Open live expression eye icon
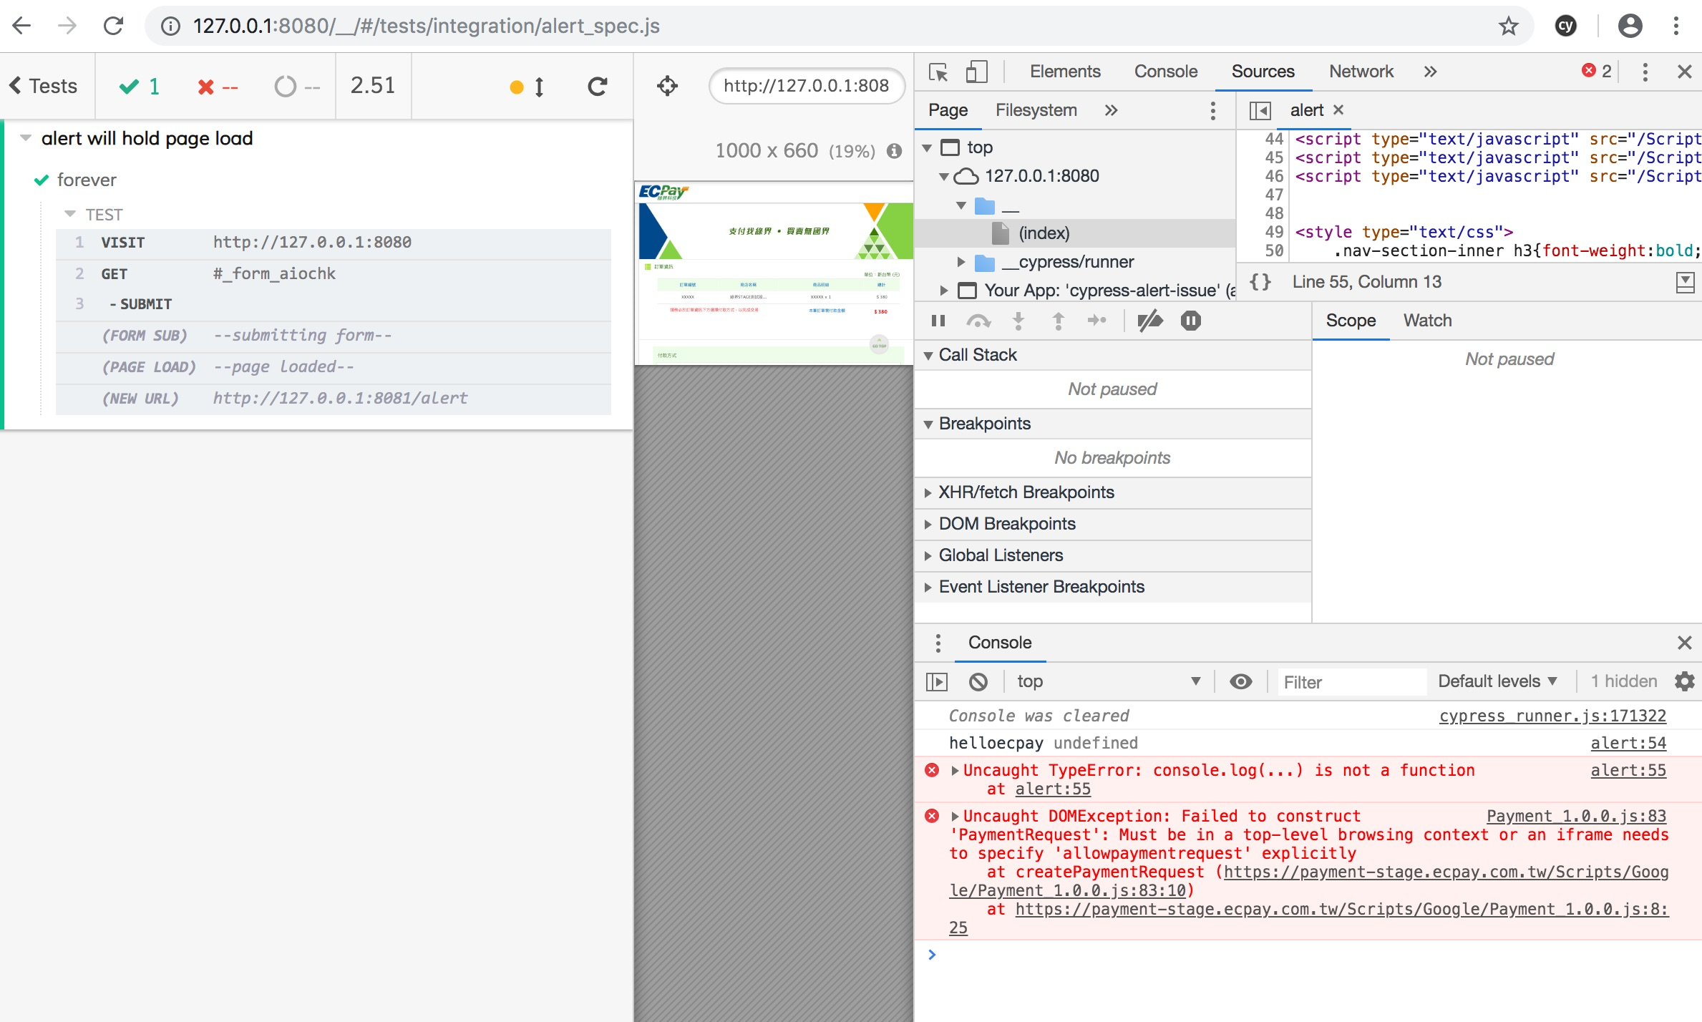1702x1022 pixels. (x=1240, y=682)
